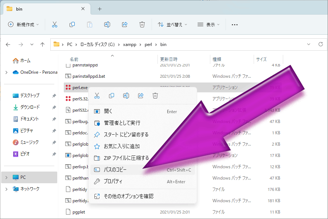Unpin デスクトップ using its pin icon
This screenshot has height=219, width=328.
tap(54, 96)
